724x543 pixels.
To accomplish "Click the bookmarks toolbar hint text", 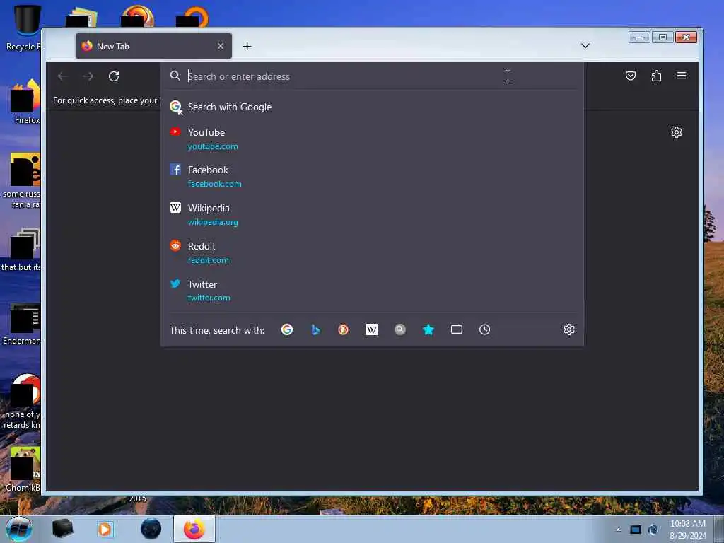I will 107,100.
